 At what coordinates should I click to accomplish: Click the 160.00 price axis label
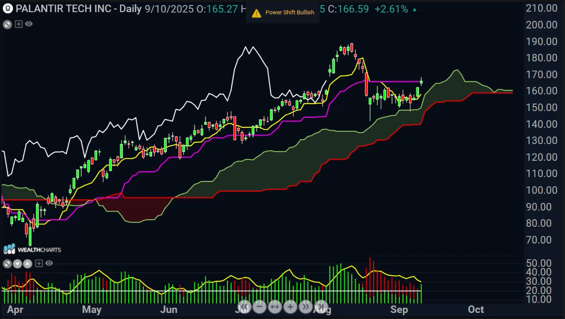541,91
